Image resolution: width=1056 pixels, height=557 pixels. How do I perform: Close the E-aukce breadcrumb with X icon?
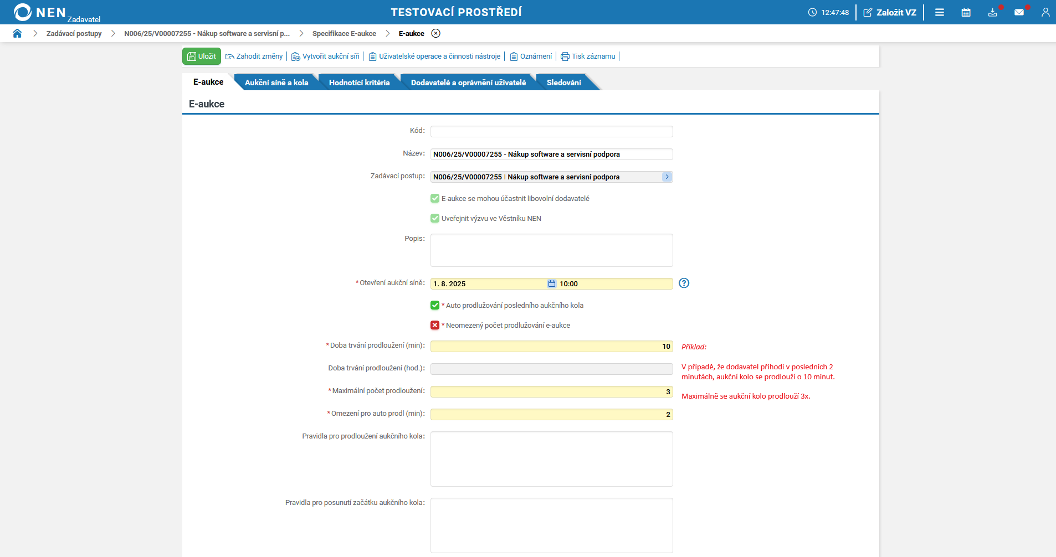(436, 33)
